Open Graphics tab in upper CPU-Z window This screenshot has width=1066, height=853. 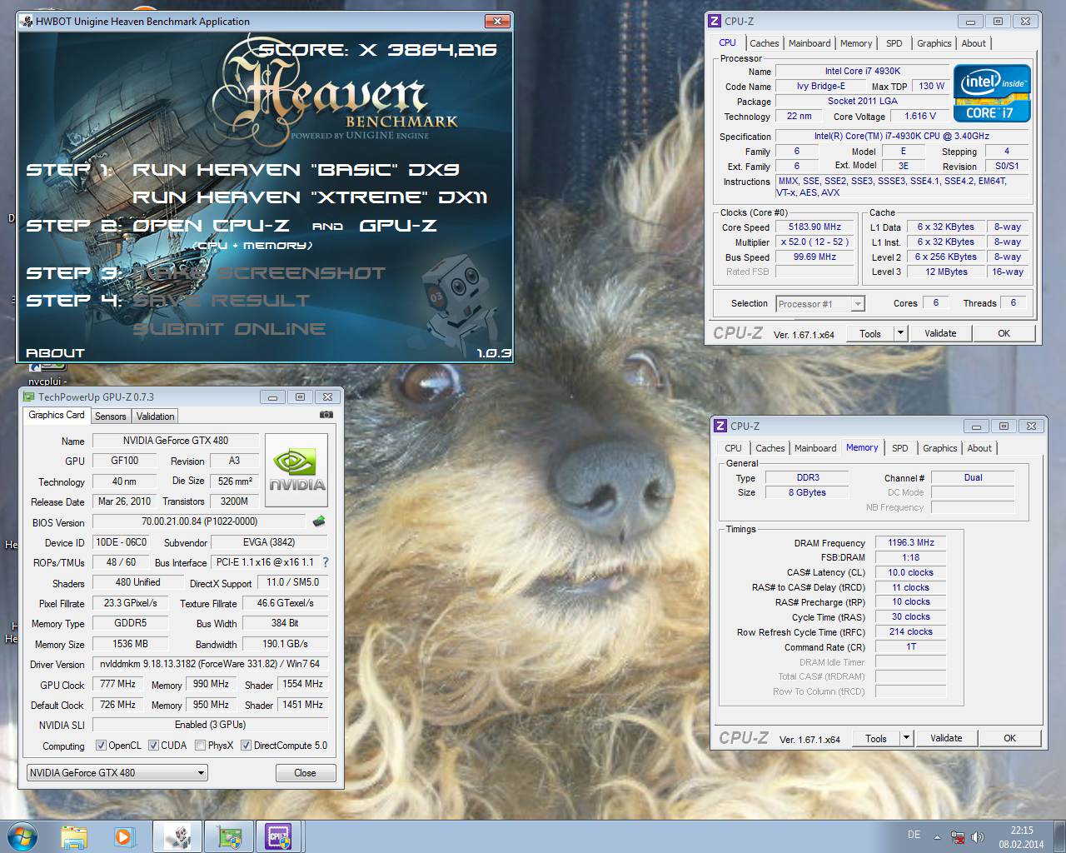[x=934, y=43]
